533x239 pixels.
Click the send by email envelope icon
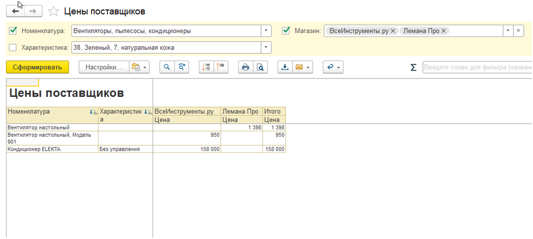[299, 67]
